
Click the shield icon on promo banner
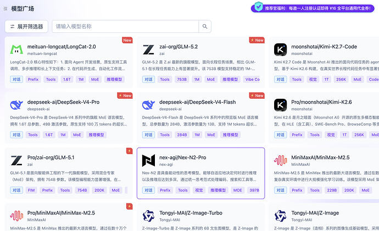pyautogui.click(x=259, y=7)
